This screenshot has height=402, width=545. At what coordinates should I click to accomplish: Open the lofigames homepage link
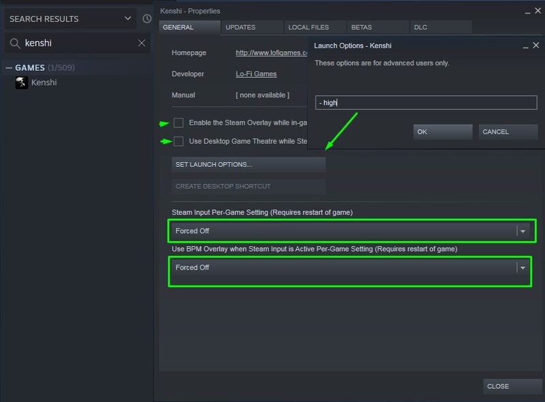[271, 52]
